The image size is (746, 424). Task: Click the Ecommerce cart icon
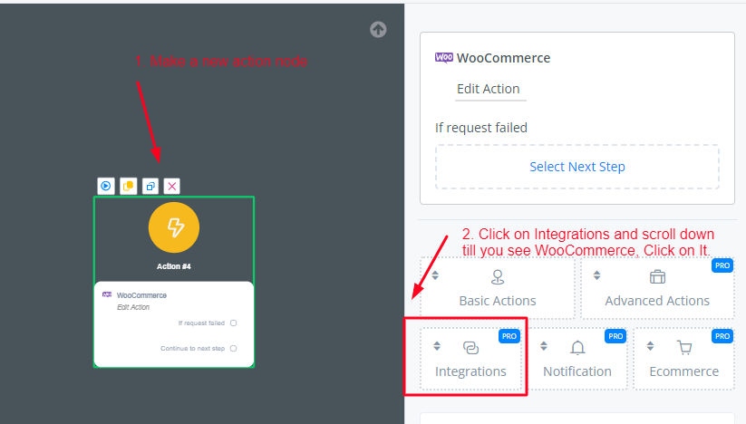point(684,348)
